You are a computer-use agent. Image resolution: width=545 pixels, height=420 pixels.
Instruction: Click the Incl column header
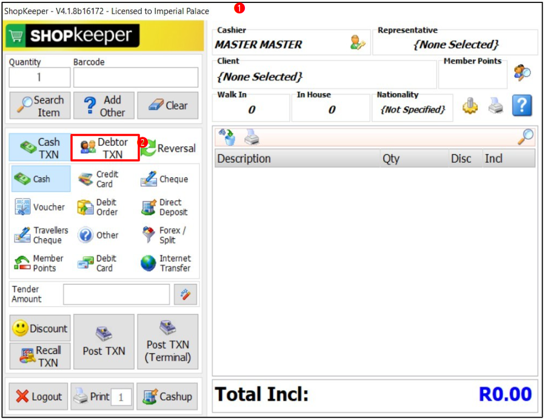pos(509,159)
